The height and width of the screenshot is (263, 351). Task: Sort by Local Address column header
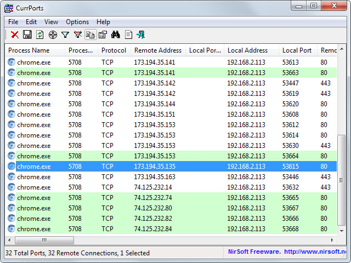(x=251, y=50)
